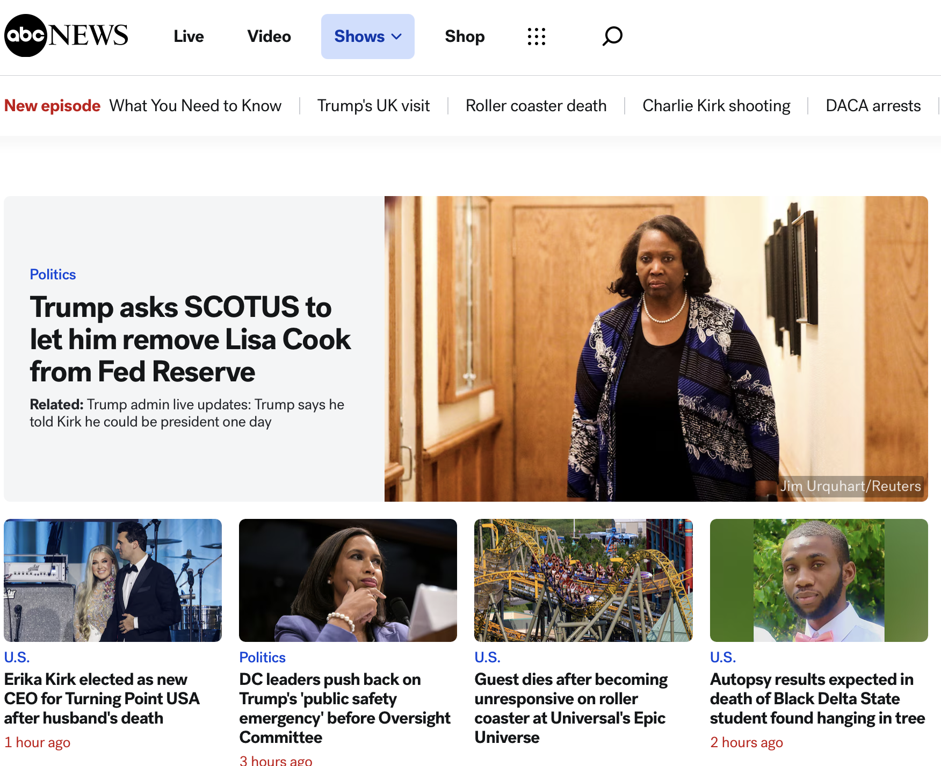Open the Lisa Cook lead story photo
941x766 pixels.
click(656, 349)
